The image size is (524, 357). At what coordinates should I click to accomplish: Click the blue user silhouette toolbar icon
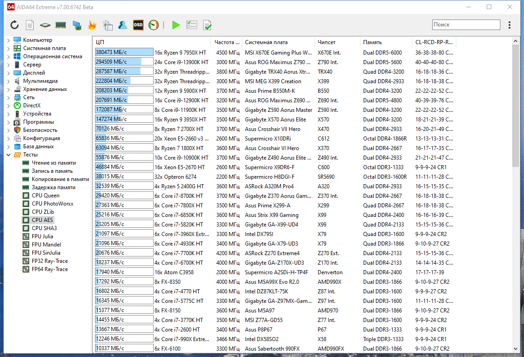122,25
